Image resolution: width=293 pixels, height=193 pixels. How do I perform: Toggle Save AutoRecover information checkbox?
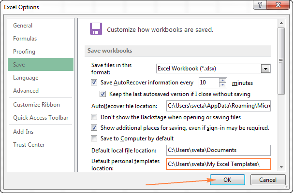(x=94, y=83)
